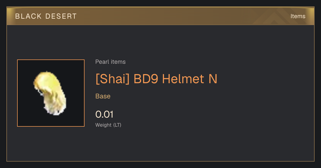This screenshot has width=321, height=168.
Task: Open the Items section link
Action: tap(298, 16)
